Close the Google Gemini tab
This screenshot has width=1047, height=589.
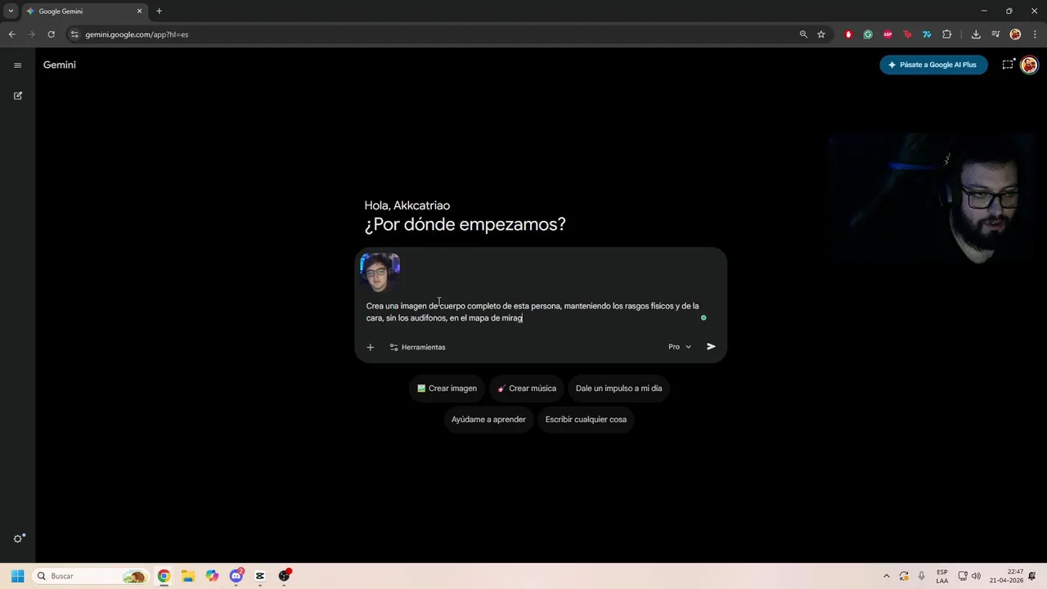coord(139,11)
